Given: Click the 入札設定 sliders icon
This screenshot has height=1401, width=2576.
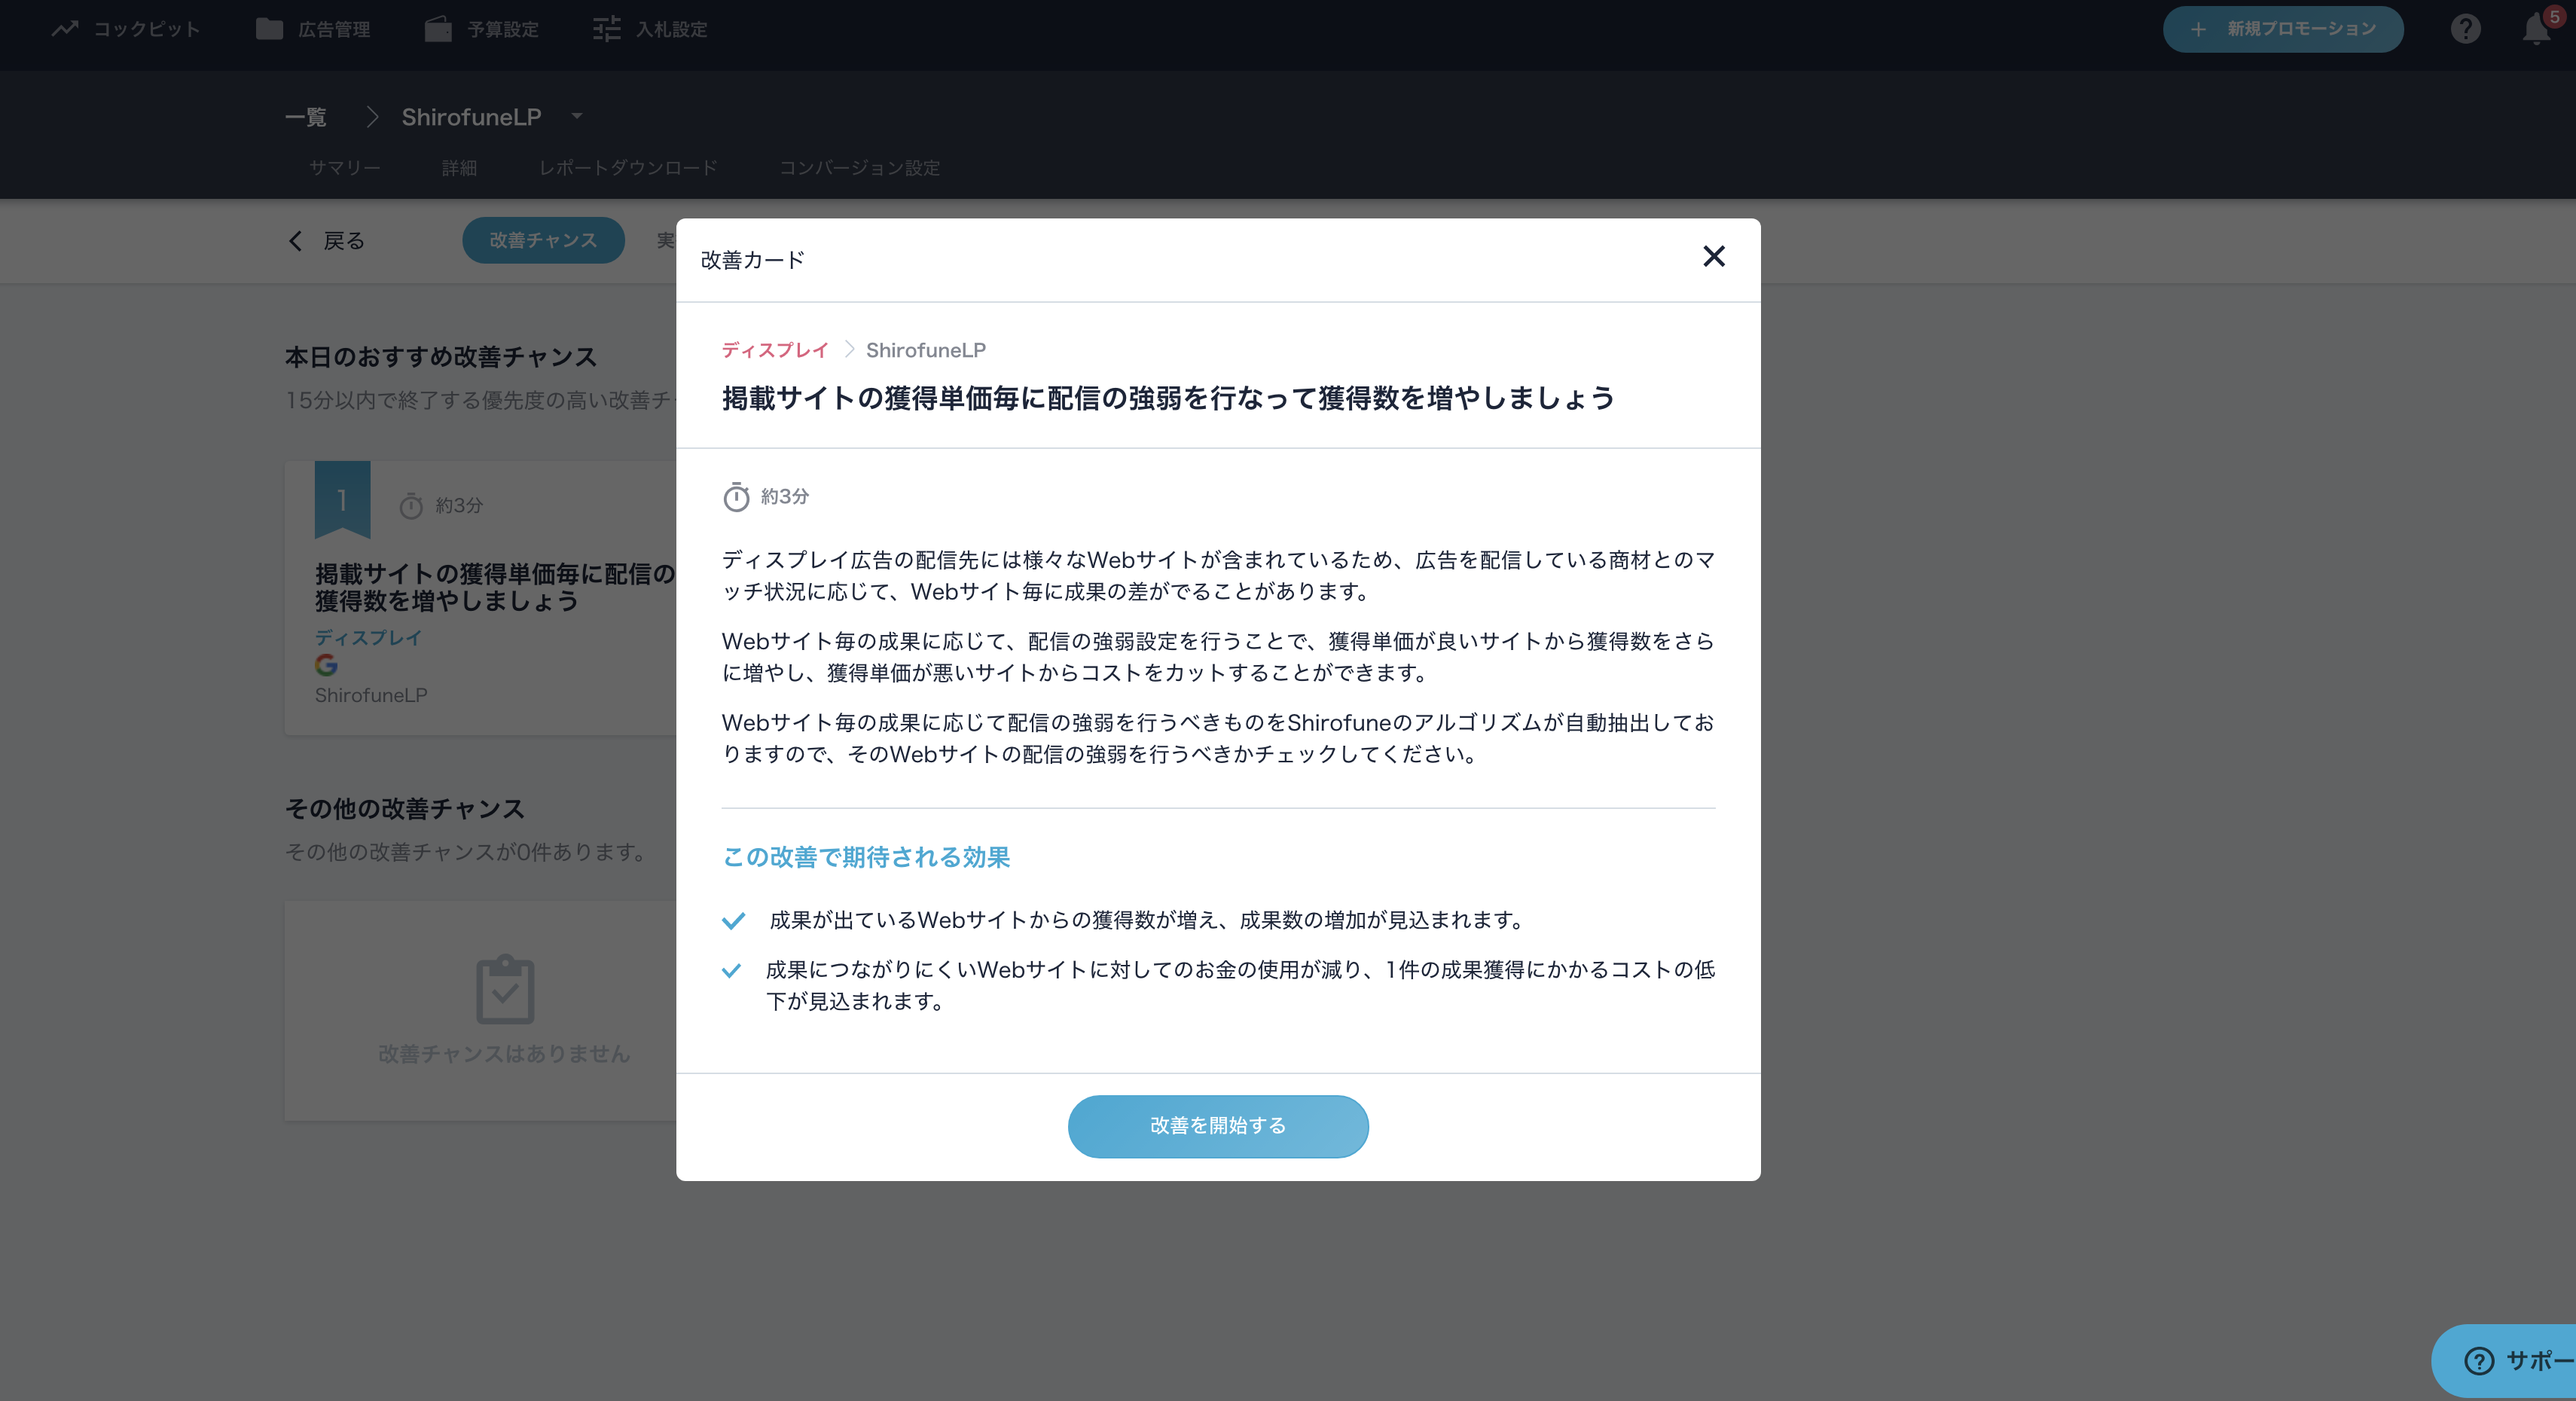Looking at the screenshot, I should pyautogui.click(x=607, y=29).
